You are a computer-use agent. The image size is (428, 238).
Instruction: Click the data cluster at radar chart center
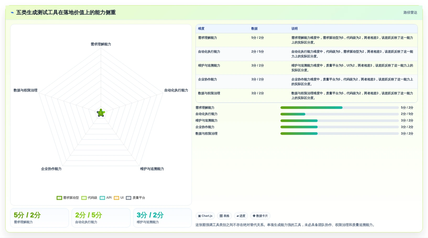coord(101,113)
